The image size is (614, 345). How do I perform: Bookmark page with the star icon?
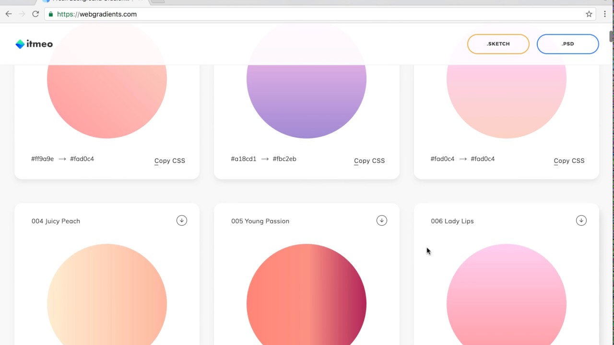[x=589, y=14]
